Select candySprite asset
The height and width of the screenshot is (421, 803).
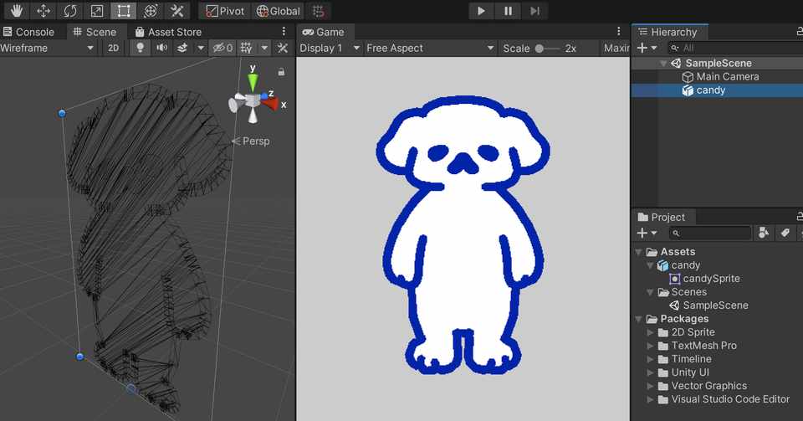point(711,279)
